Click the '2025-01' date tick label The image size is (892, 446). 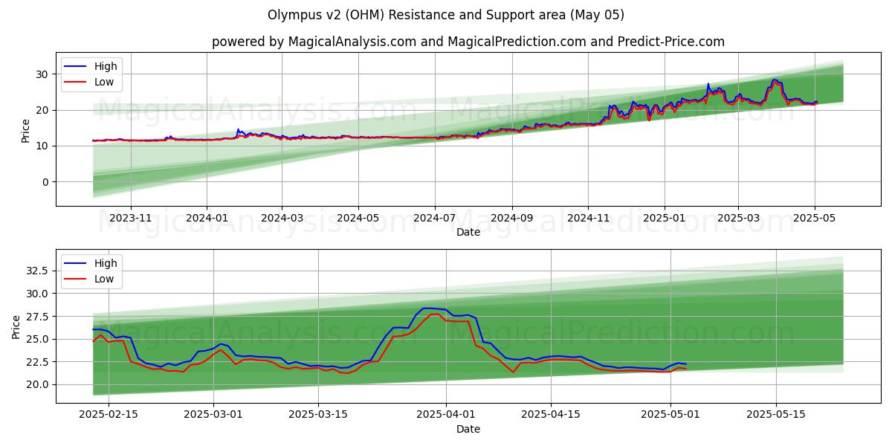(664, 218)
